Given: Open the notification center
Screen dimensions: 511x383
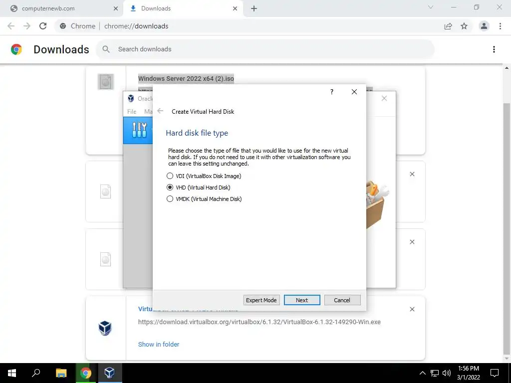Looking at the screenshot, I should point(495,373).
